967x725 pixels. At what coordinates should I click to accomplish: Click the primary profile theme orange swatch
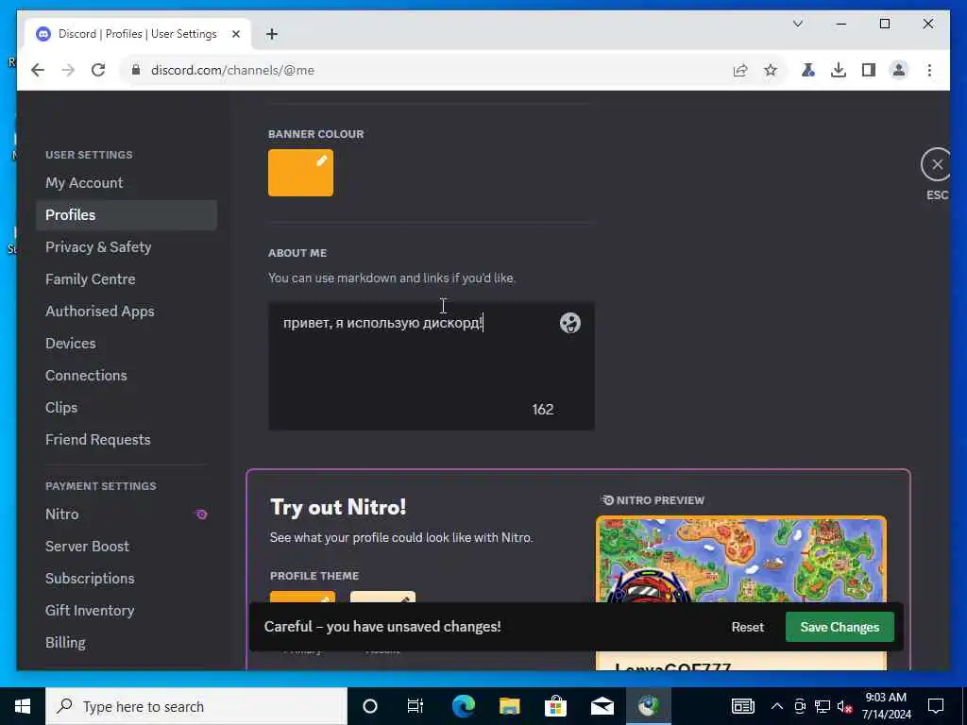(x=303, y=598)
